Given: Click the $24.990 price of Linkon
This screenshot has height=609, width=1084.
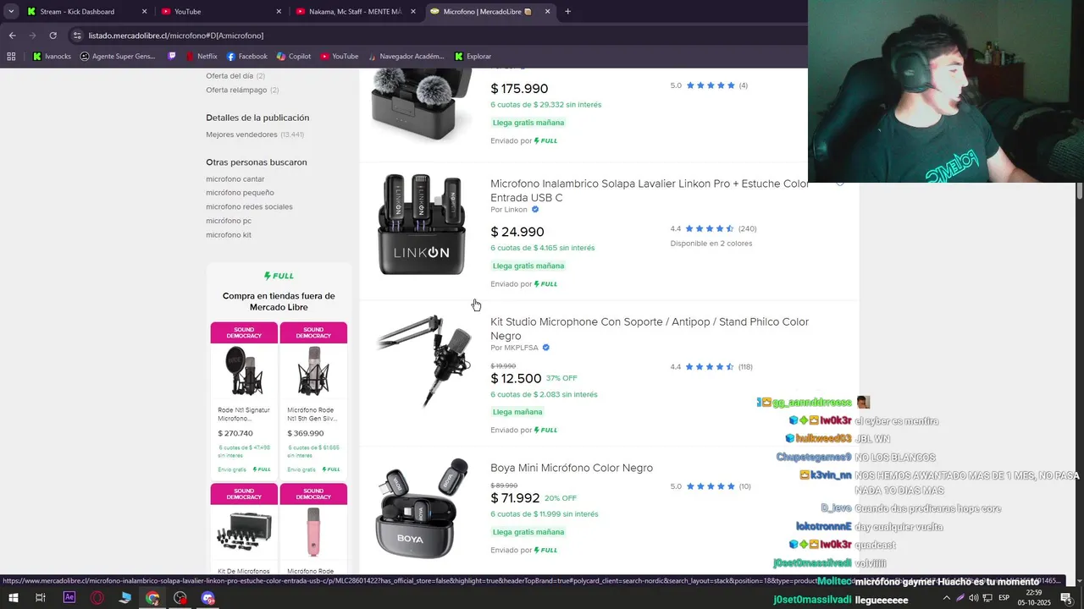Looking at the screenshot, I should (x=517, y=232).
